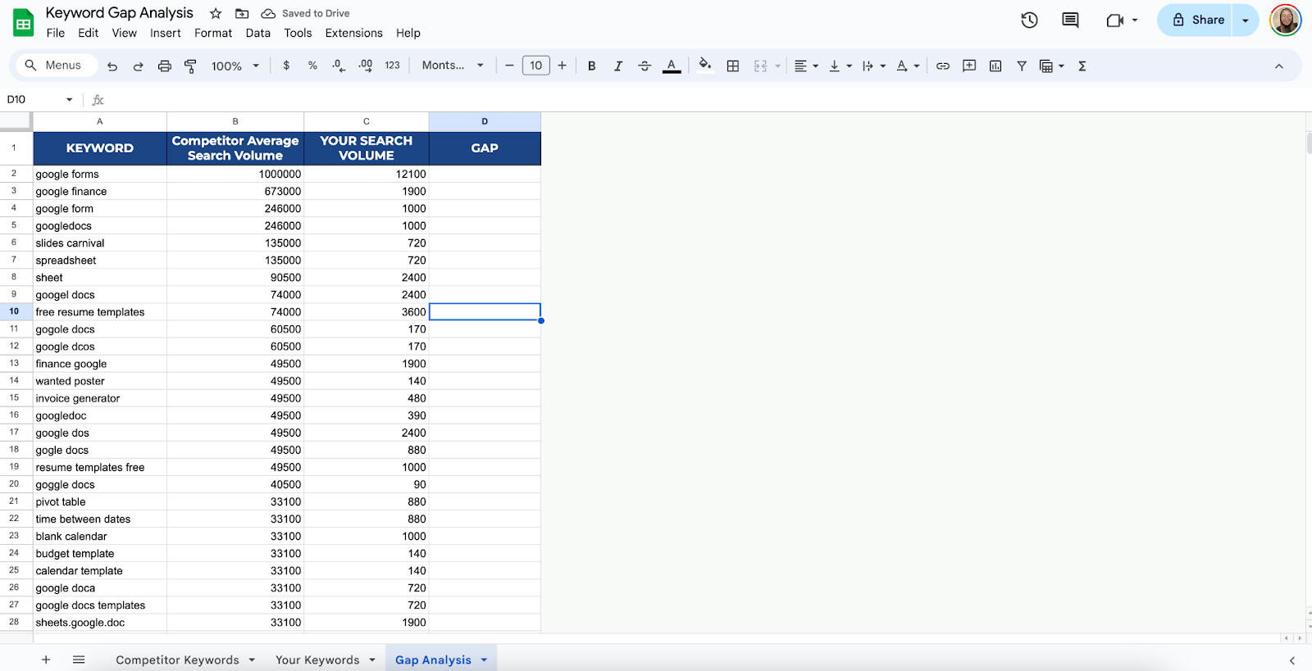Expand the Gap Analysis tab options arrow
The width and height of the screenshot is (1312, 671).
(484, 660)
